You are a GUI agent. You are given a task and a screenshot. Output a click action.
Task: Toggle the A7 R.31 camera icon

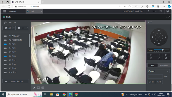[x=5, y=60]
